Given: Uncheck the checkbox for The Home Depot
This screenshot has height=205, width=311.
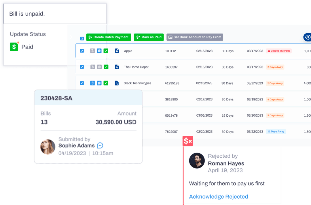Looking at the screenshot, I should click(x=82, y=67).
